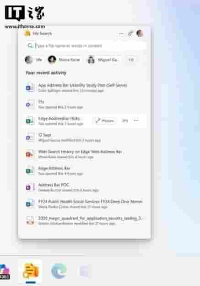200x286 pixels.
Task: Open the user profile picture in header
Action: pyautogui.click(x=140, y=33)
